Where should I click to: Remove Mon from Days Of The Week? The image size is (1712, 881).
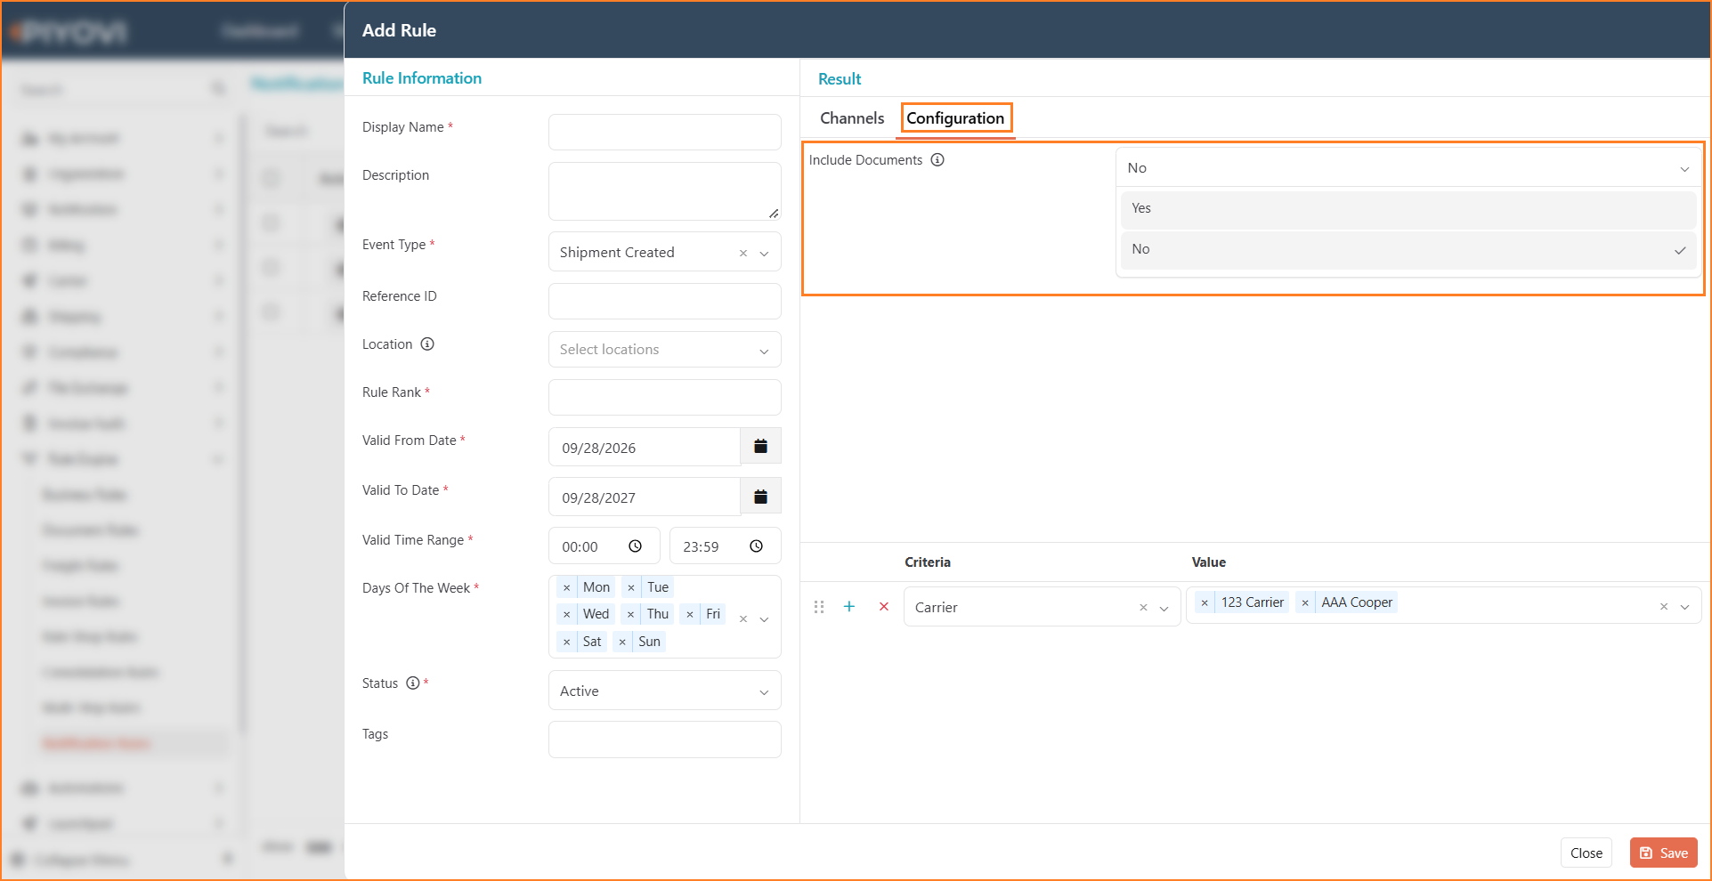point(567,587)
